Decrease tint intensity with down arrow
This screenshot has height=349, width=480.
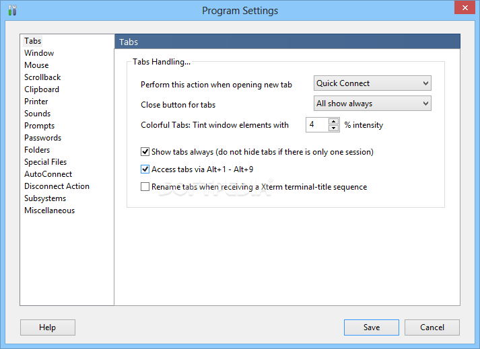click(333, 128)
